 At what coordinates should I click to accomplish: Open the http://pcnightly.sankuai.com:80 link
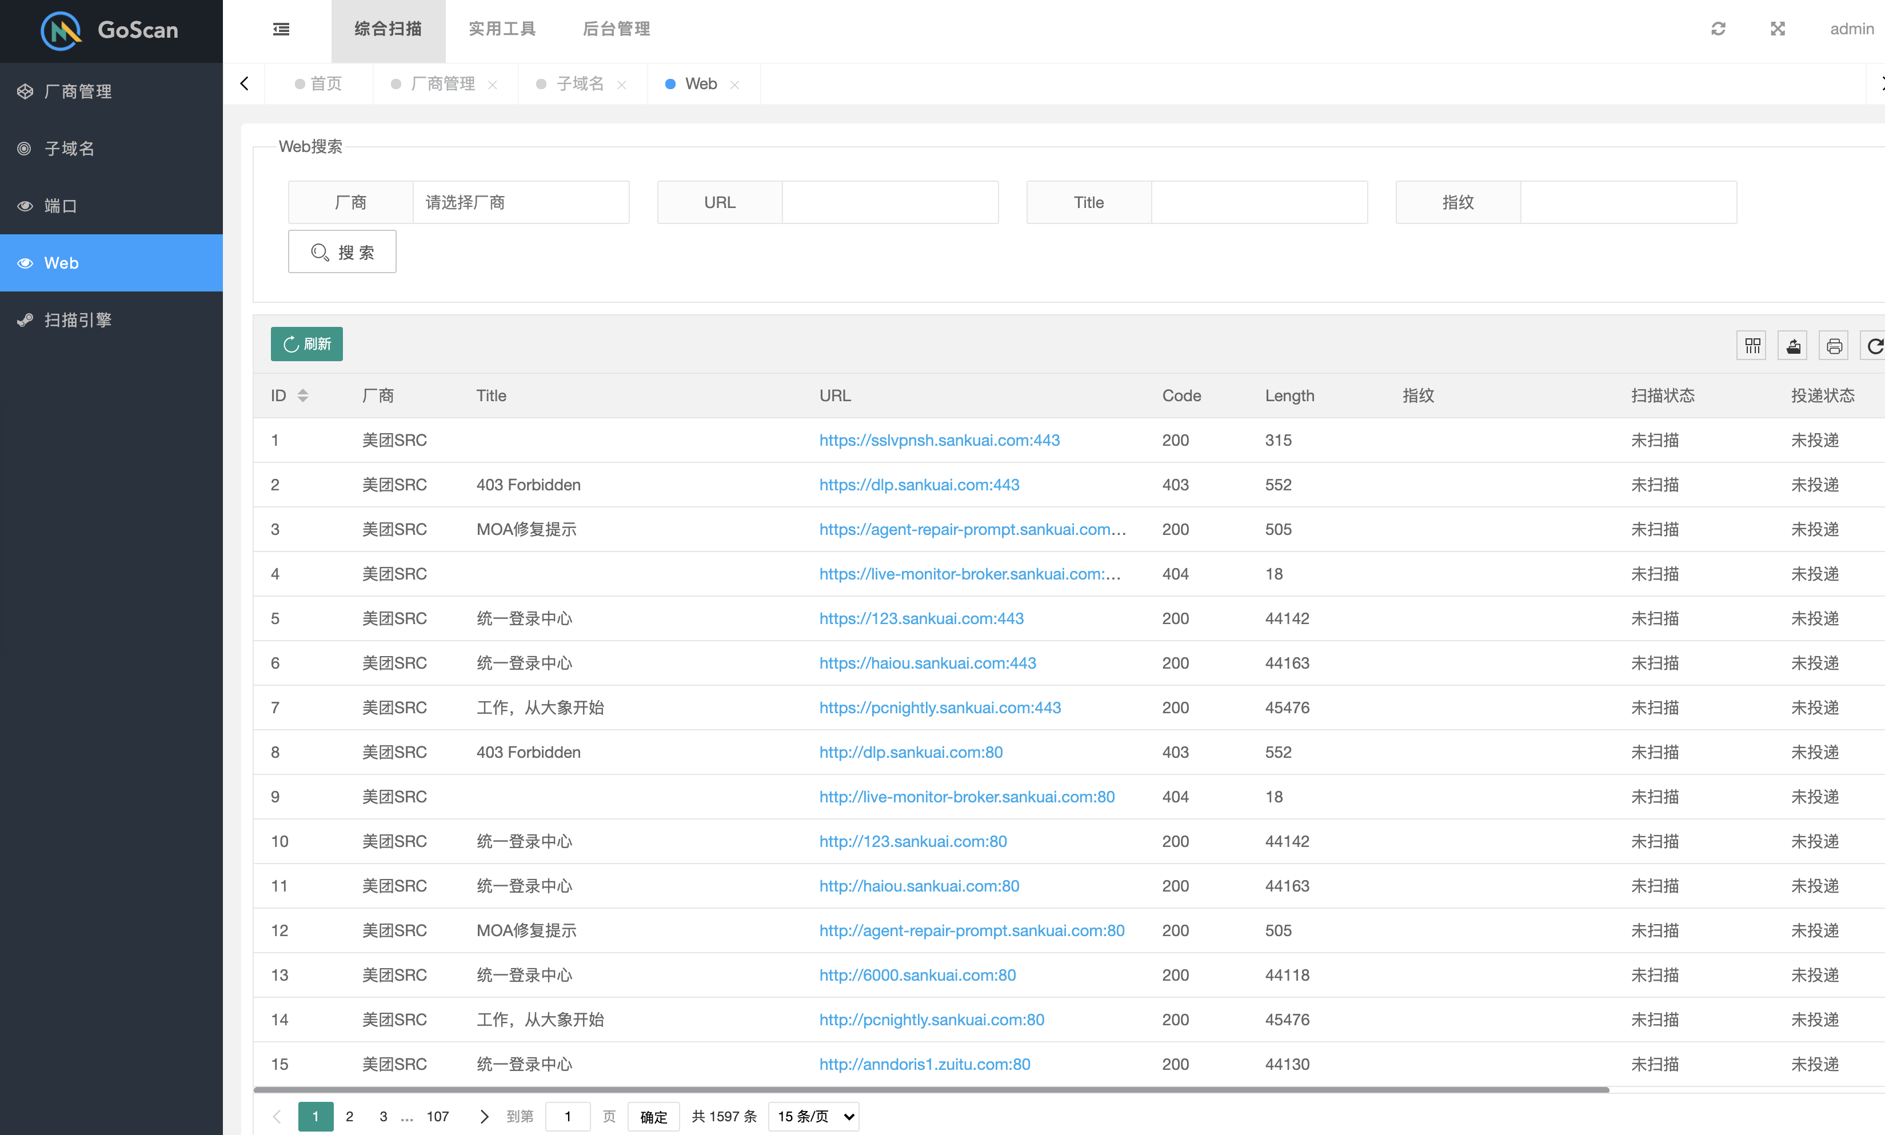(x=932, y=1020)
